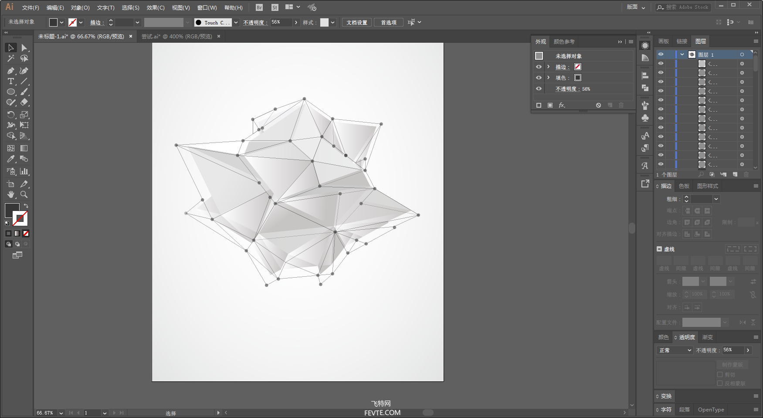This screenshot has width=763, height=418.
Task: Switch to 渐变 panel tab
Action: (707, 337)
